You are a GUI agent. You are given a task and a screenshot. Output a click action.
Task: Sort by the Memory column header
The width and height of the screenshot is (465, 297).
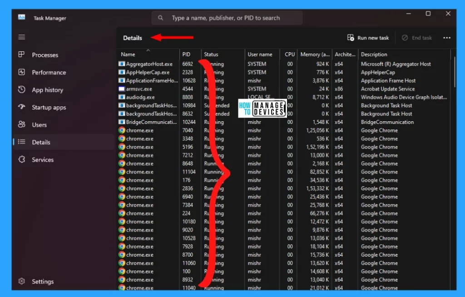pyautogui.click(x=315, y=54)
